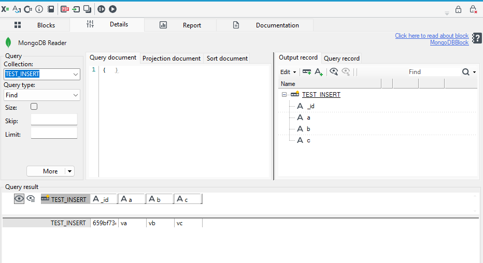The height and width of the screenshot is (263, 483).
Task: Click into the Skip input field
Action: 54,120
